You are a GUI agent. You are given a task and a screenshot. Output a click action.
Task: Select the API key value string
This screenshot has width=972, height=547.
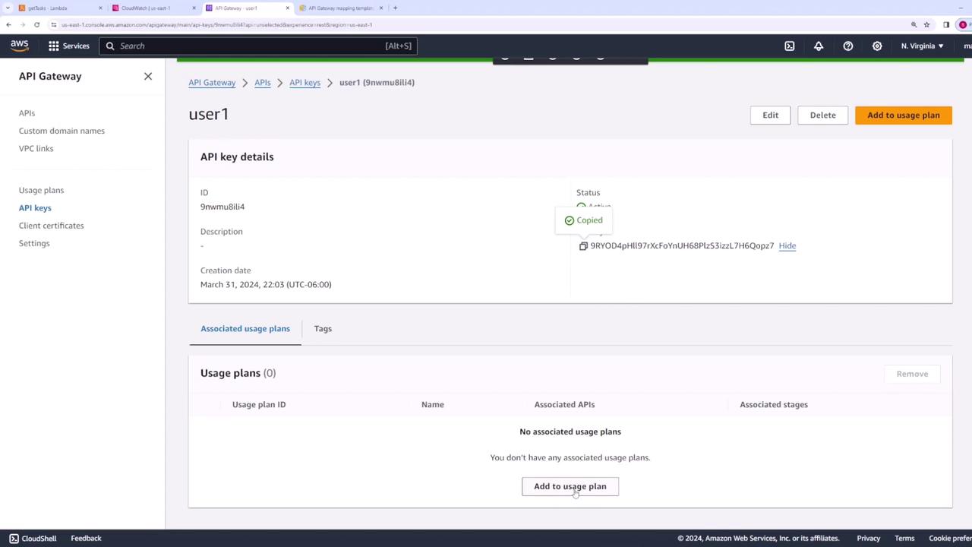pyautogui.click(x=682, y=246)
